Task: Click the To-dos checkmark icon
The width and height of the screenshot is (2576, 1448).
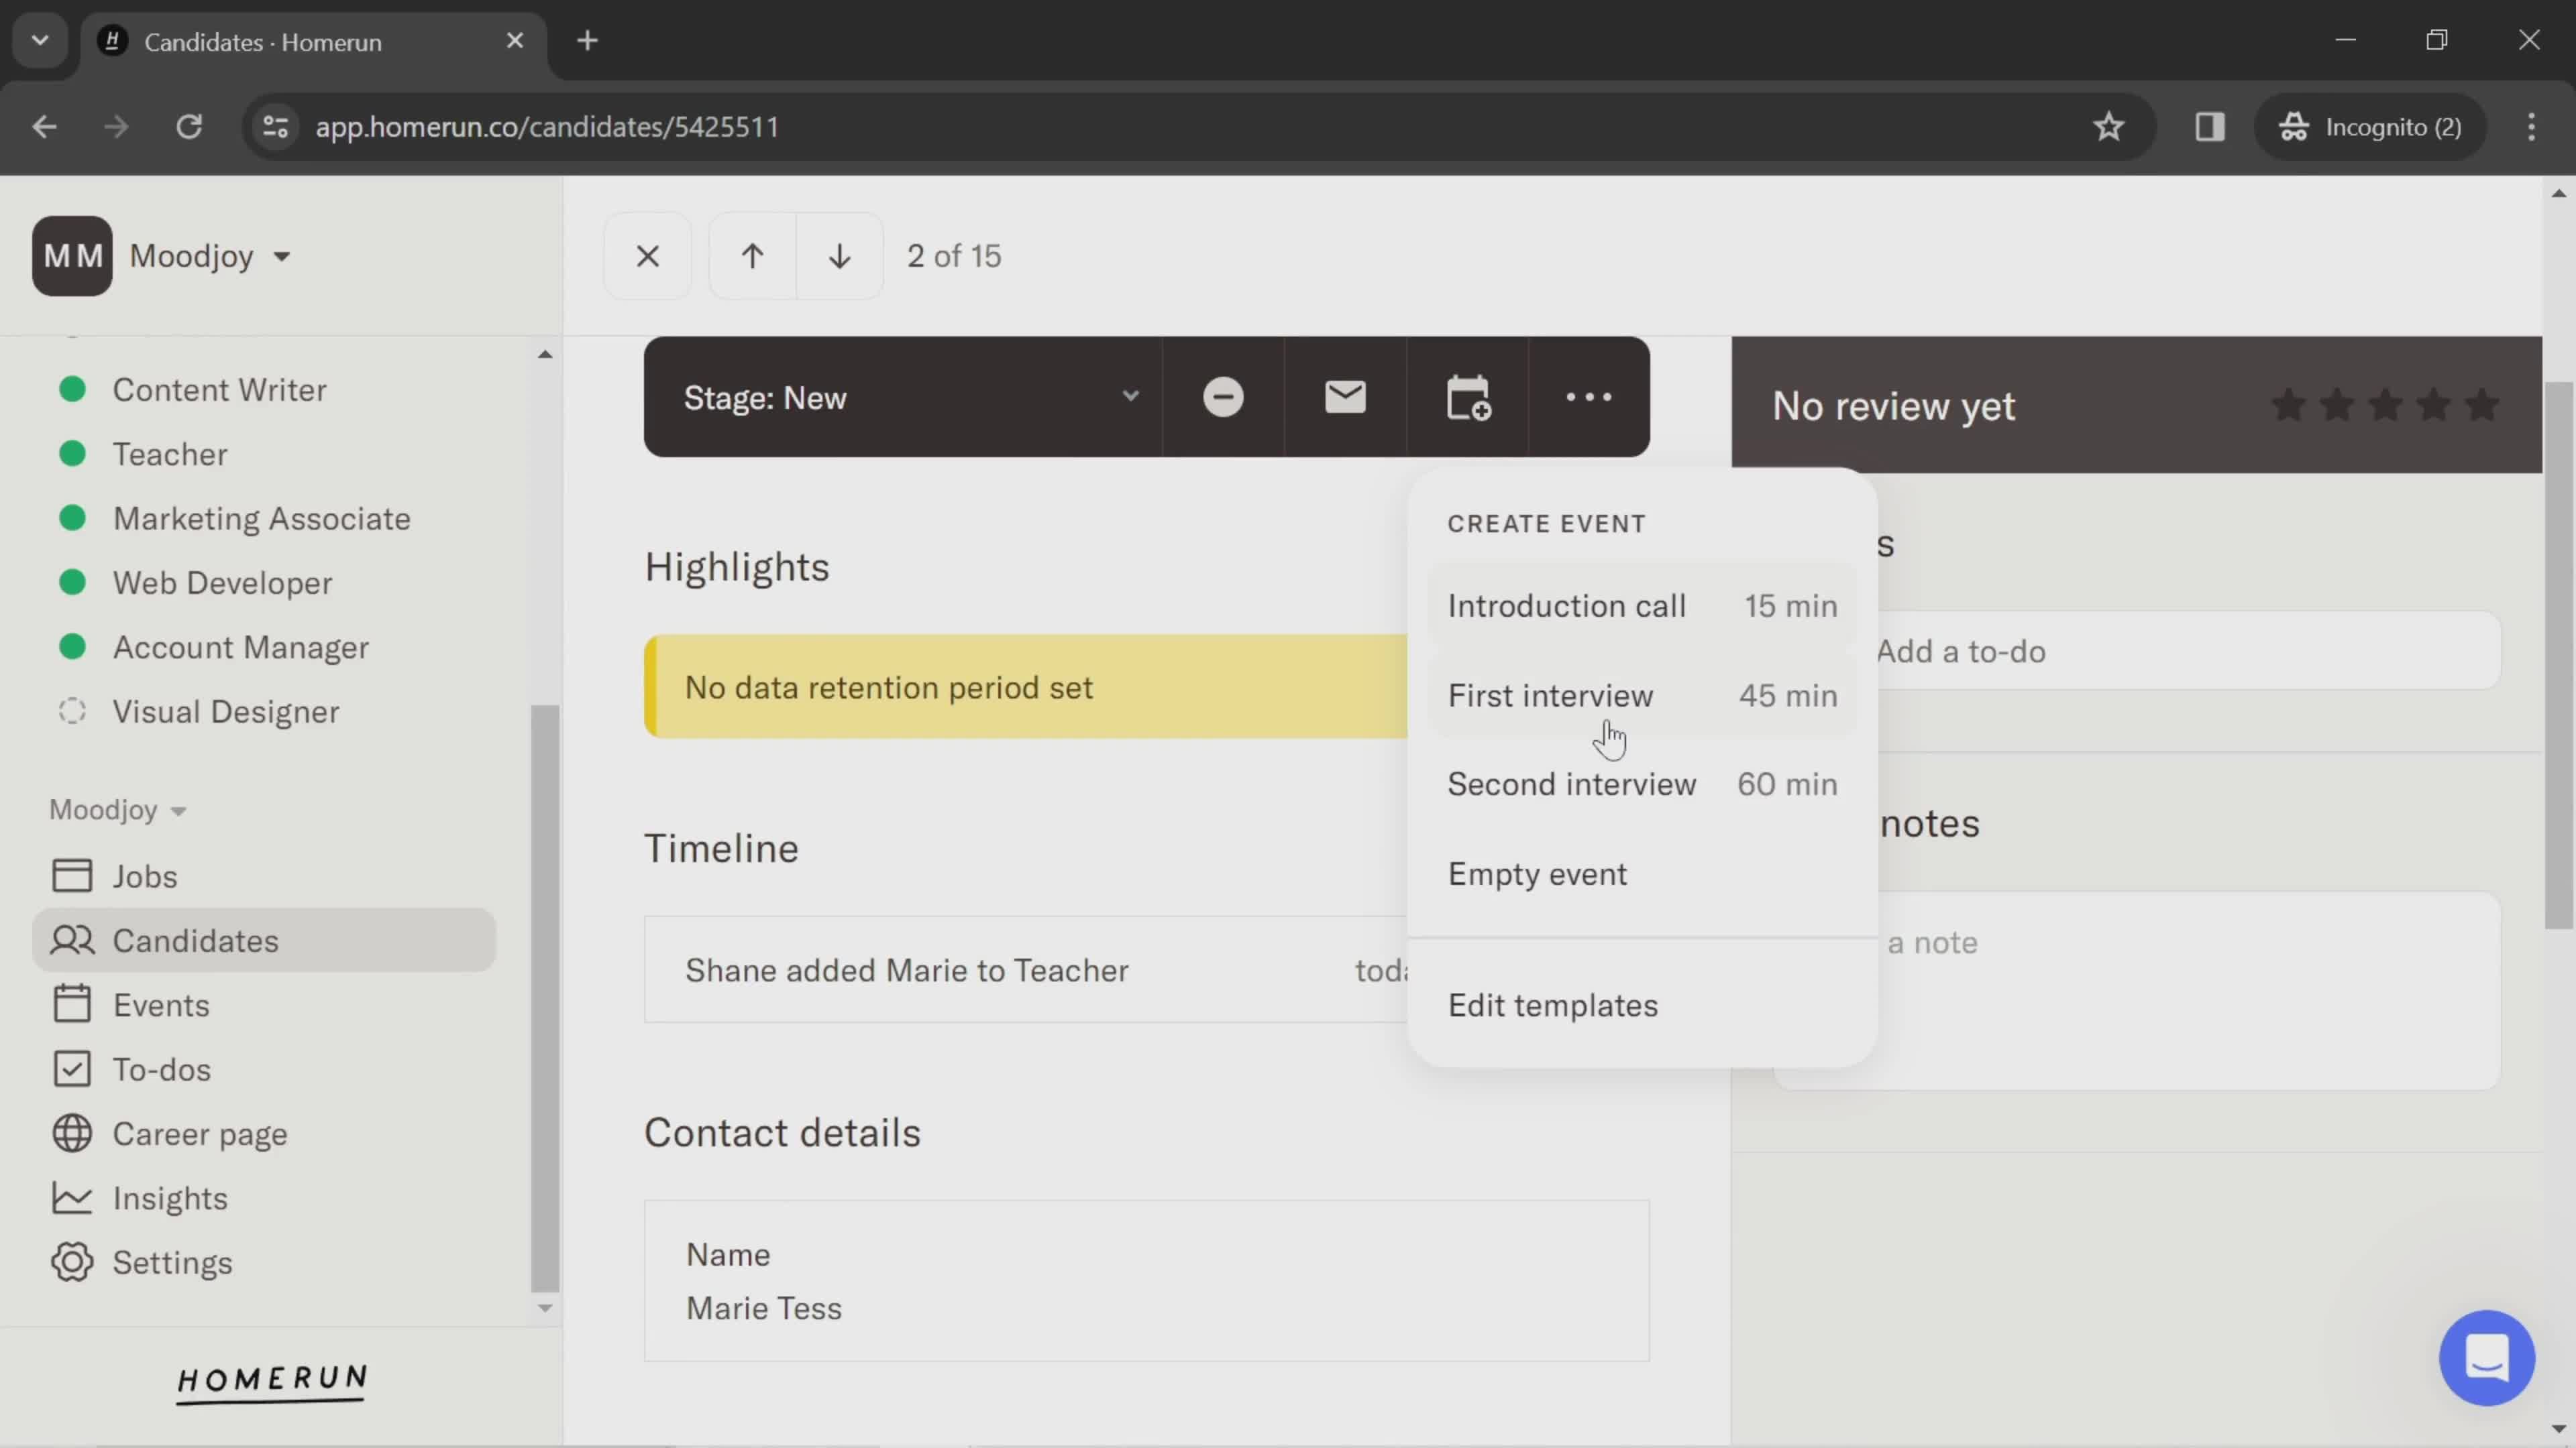Action: click(72, 1069)
